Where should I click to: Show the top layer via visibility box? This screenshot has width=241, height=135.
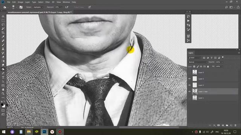[x=189, y=72]
